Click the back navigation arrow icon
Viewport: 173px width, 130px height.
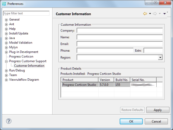click(x=145, y=14)
